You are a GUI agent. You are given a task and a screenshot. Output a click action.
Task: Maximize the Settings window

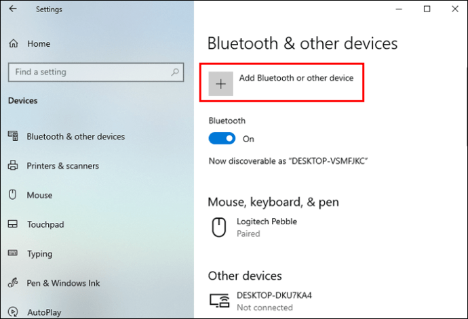coord(427,9)
